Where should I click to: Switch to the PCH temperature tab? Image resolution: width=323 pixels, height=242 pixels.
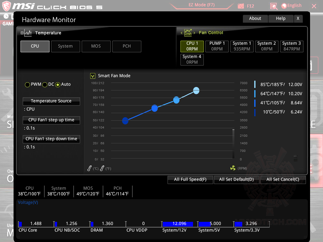126,46
